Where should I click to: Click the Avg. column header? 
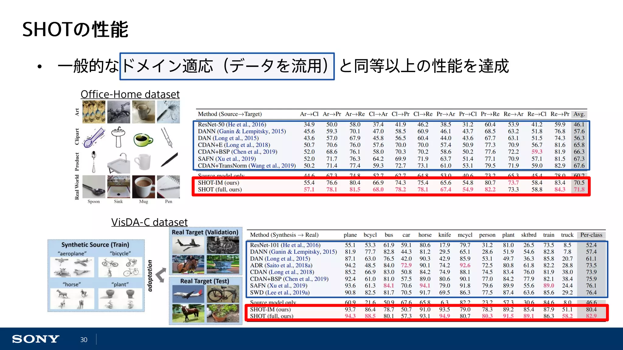click(x=579, y=114)
